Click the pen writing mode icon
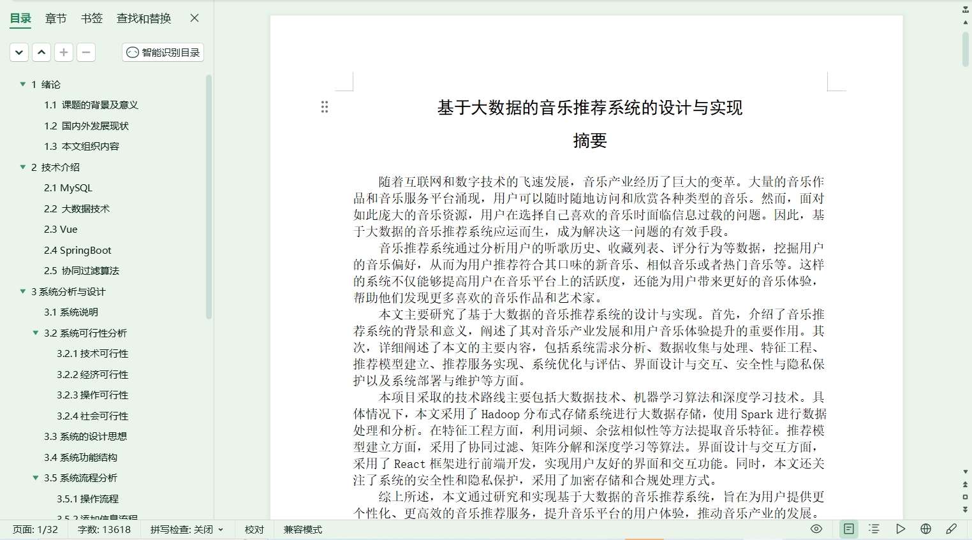 tap(952, 529)
